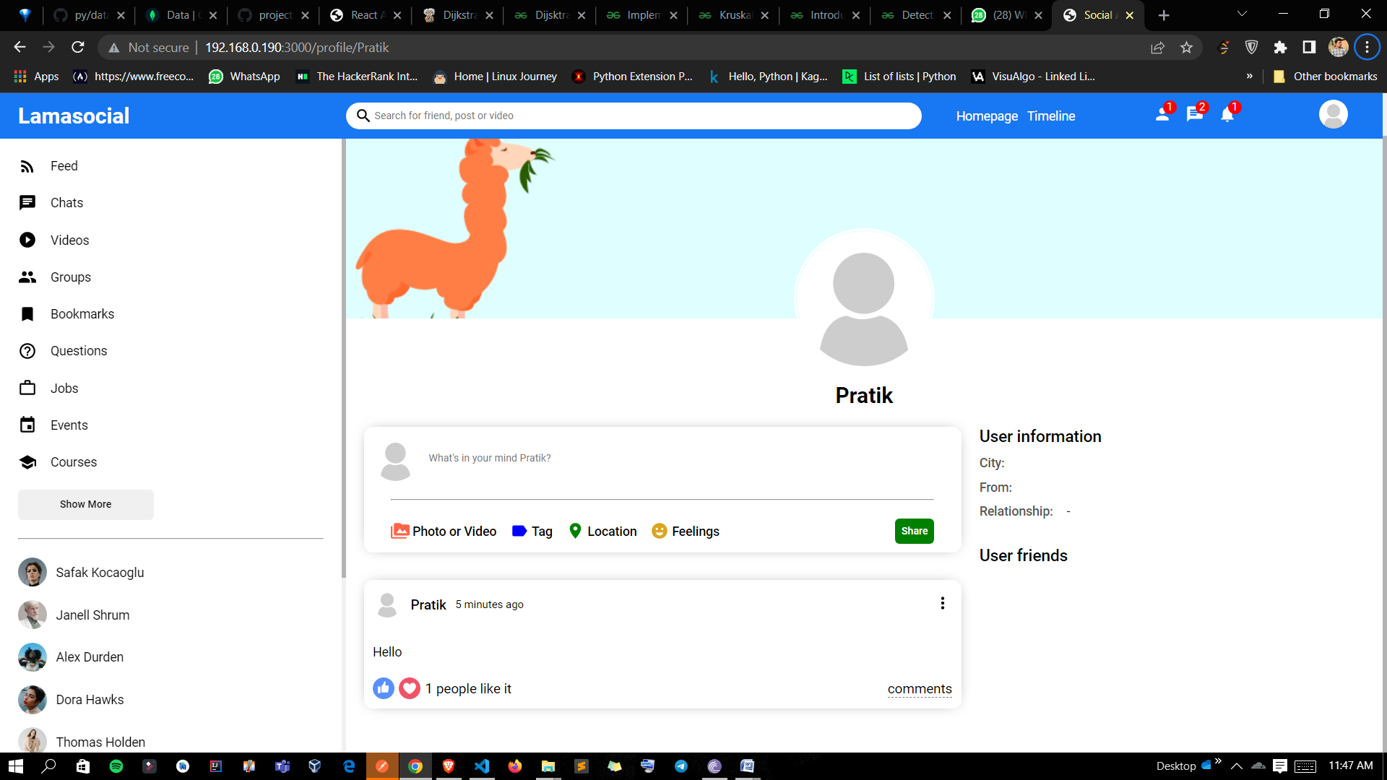Toggle the like on Pratik's Hello post
The height and width of the screenshot is (780, 1387).
point(383,688)
